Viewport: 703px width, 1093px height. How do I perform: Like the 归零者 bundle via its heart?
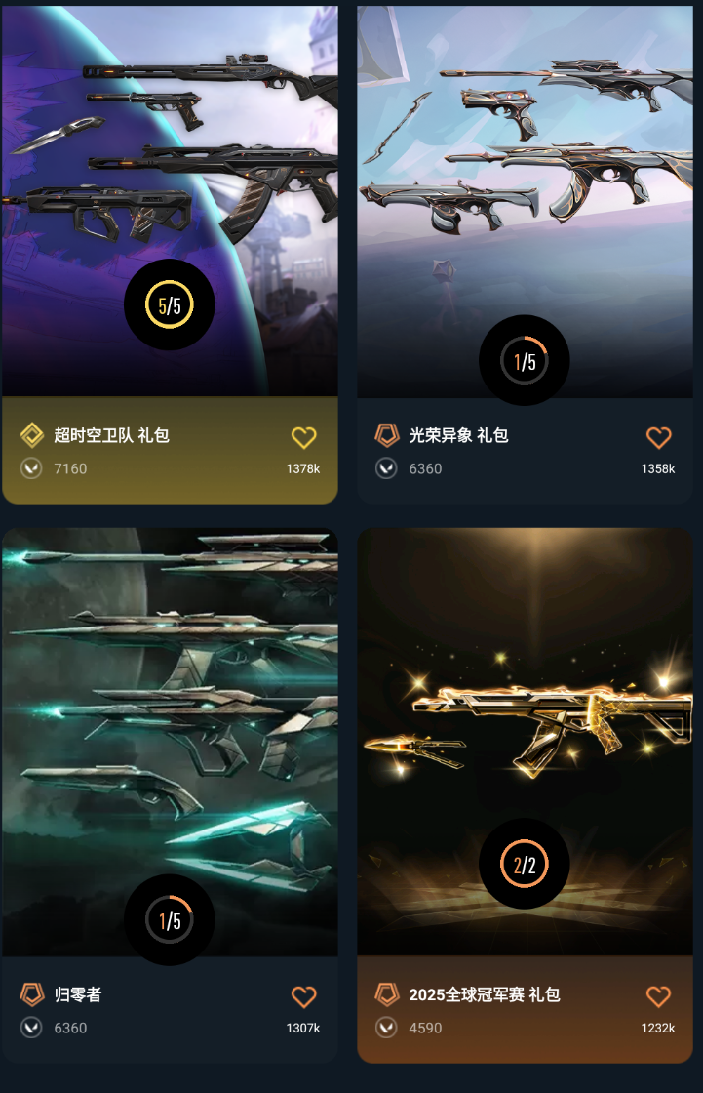pyautogui.click(x=303, y=996)
